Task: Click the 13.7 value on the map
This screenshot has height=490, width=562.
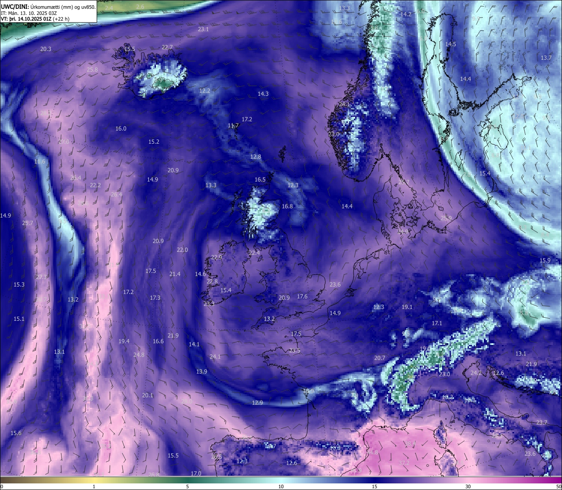Action: (546, 58)
